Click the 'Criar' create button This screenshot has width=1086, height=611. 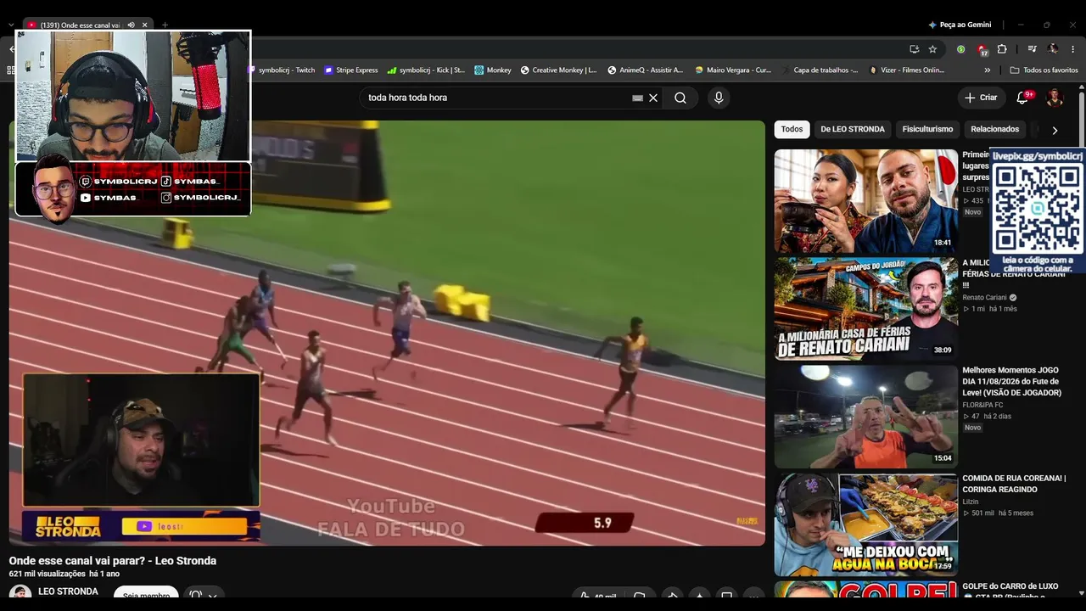coord(981,98)
